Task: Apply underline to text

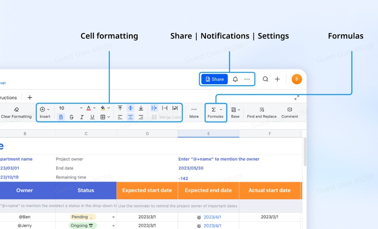Action: coord(92,117)
